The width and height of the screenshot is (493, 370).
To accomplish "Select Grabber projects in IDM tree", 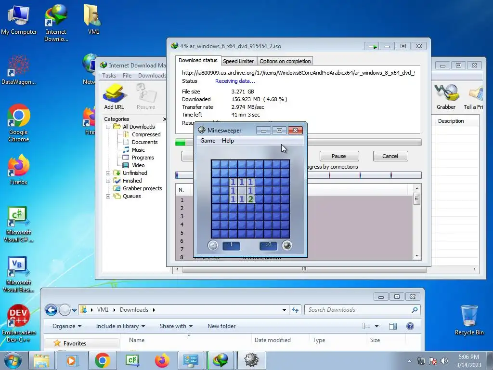I will pyautogui.click(x=142, y=188).
